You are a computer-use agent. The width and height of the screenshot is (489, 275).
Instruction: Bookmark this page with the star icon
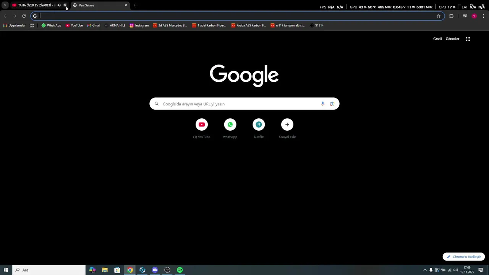click(x=439, y=16)
